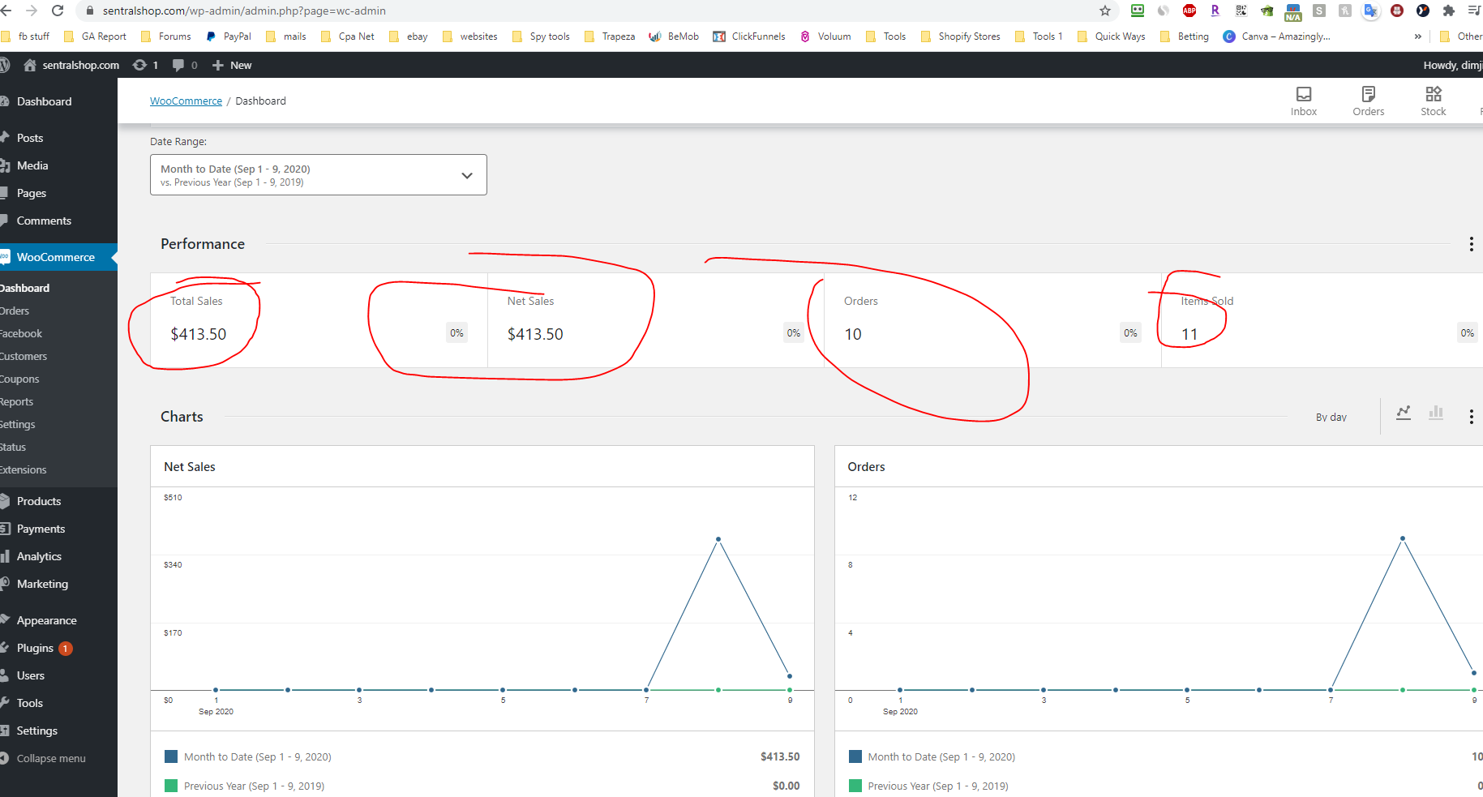Open Betting bookmark folder

pos(1185,36)
